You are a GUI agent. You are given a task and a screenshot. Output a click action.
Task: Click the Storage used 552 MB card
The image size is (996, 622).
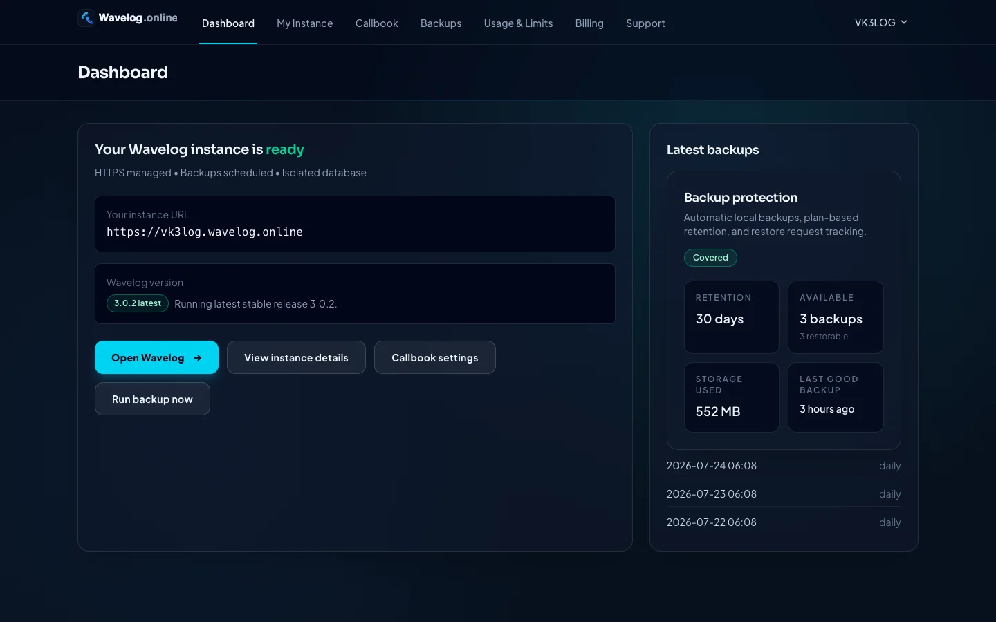[x=732, y=397]
